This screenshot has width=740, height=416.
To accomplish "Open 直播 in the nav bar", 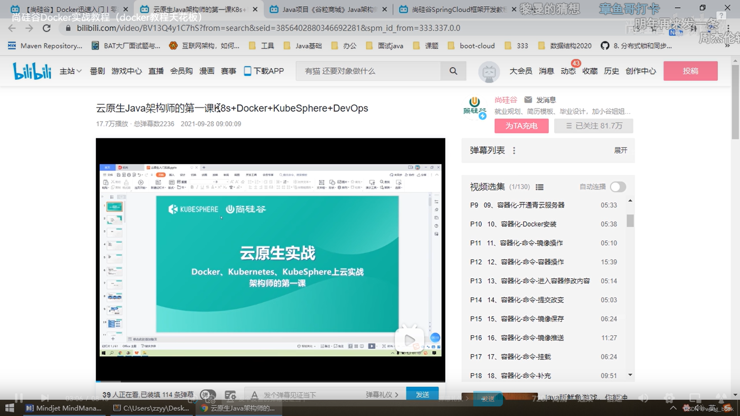I will click(x=156, y=71).
